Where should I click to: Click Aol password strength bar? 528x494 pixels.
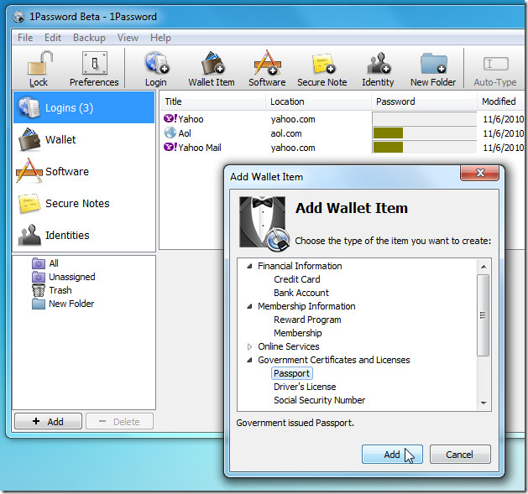pos(424,133)
